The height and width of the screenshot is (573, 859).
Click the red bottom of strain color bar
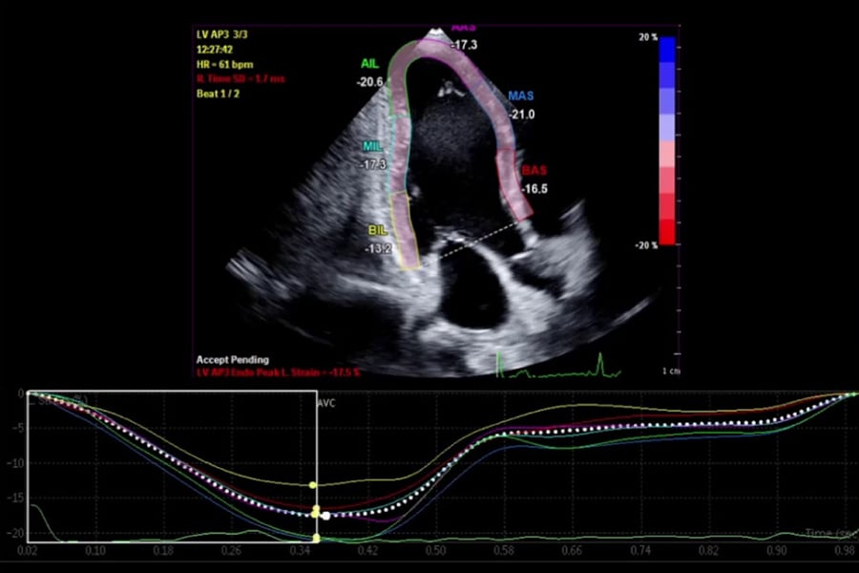(667, 233)
